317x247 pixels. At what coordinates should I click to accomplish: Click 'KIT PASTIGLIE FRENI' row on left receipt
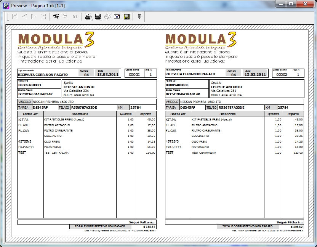click(x=87, y=120)
